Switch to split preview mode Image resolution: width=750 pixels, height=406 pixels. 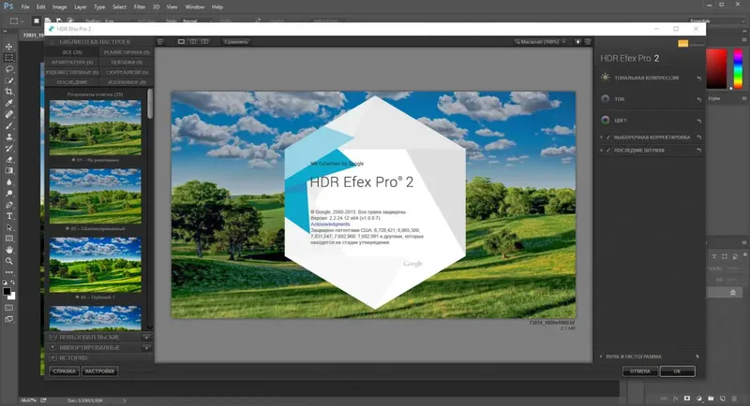193,42
